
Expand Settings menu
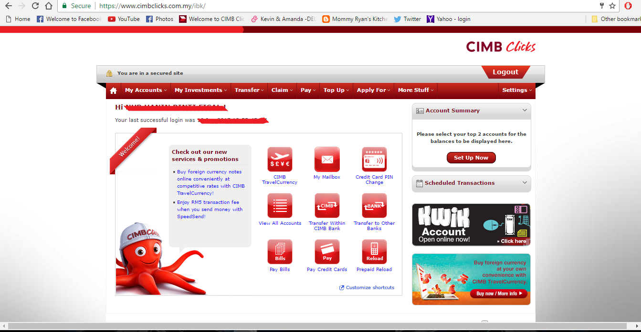point(517,90)
